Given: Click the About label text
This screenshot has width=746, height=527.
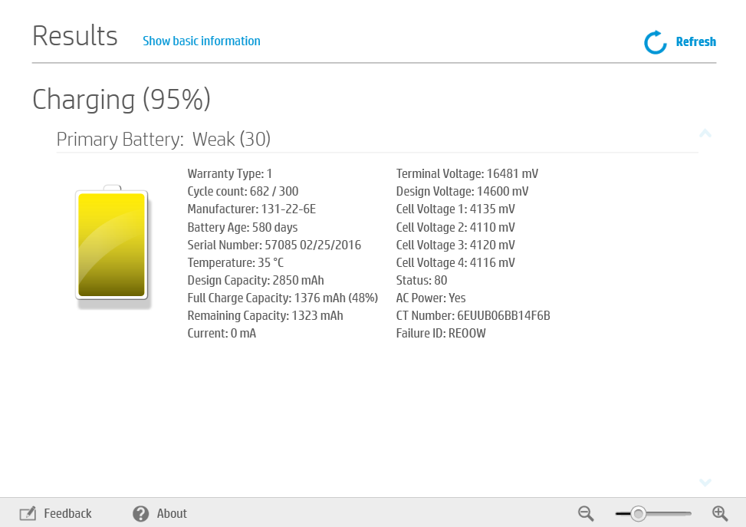Looking at the screenshot, I should pyautogui.click(x=172, y=513).
